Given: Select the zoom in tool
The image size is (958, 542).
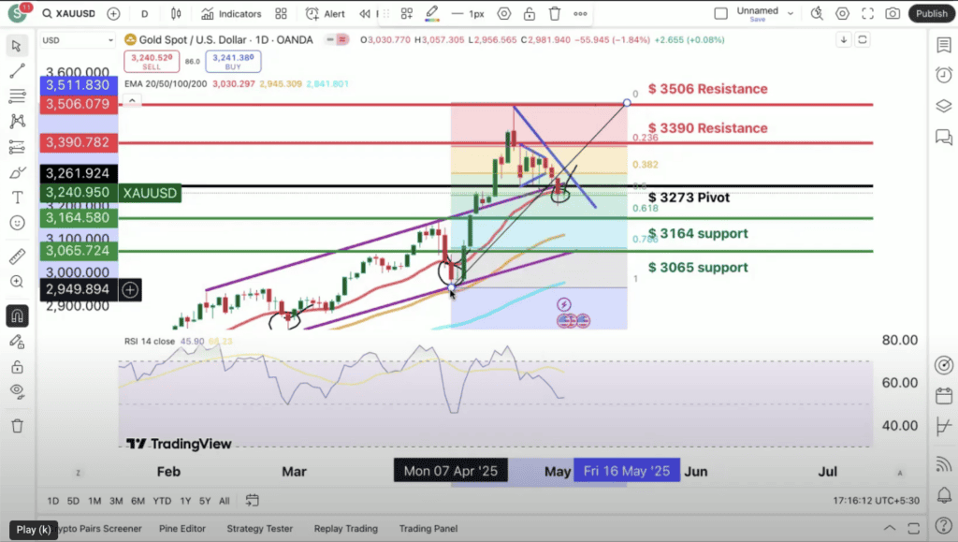Looking at the screenshot, I should click(x=17, y=282).
